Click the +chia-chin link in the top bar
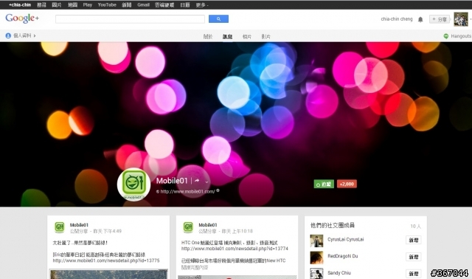The width and height of the screenshot is (472, 279). [20, 5]
